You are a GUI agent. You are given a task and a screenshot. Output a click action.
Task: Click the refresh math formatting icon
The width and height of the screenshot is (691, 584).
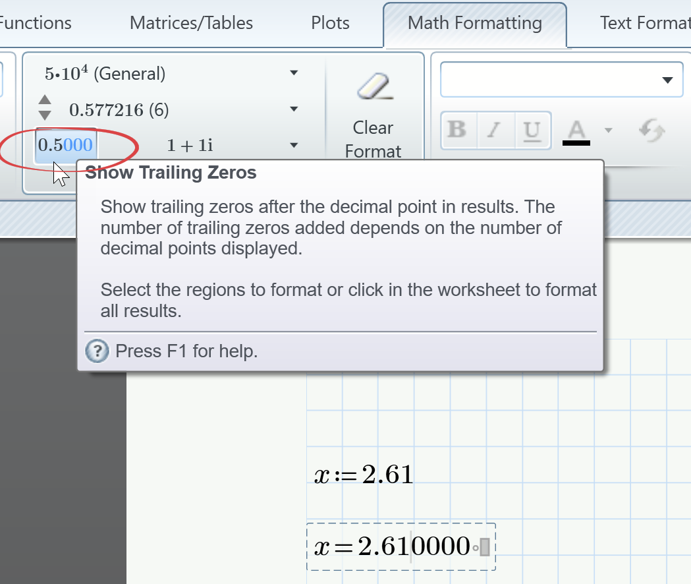[651, 131]
